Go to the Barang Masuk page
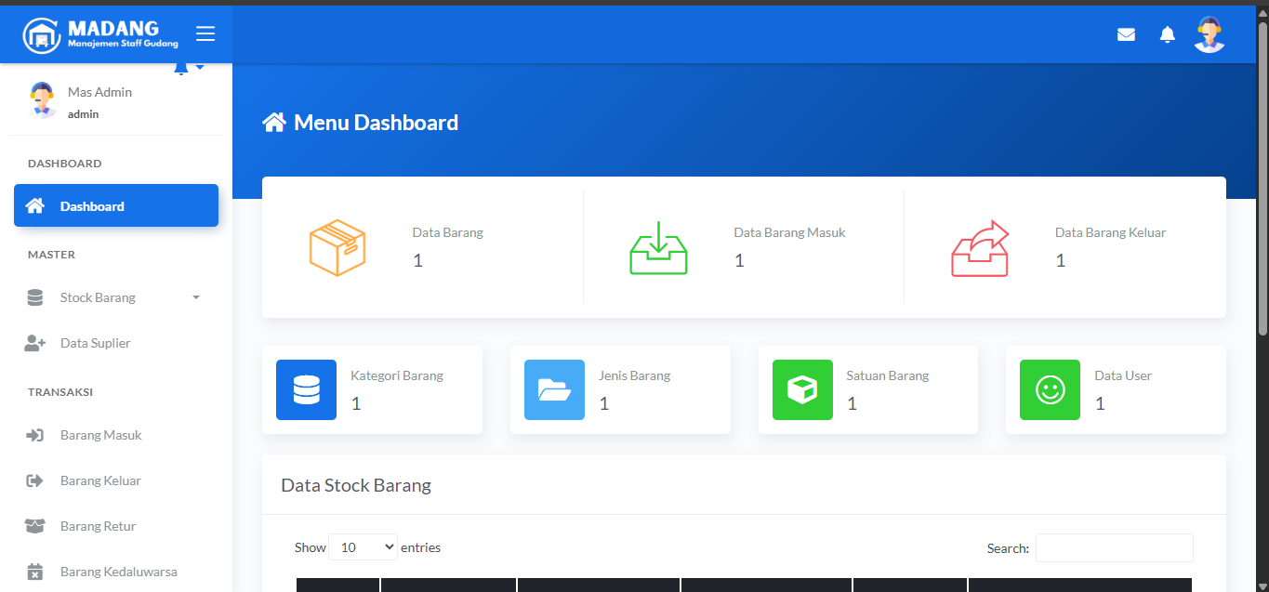This screenshot has height=592, width=1269. tap(100, 435)
